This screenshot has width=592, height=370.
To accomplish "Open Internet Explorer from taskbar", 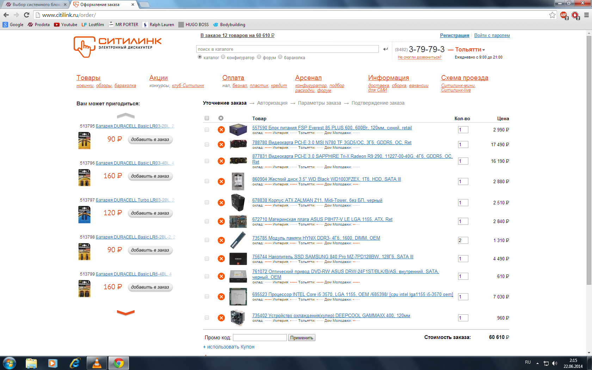I will coord(75,363).
